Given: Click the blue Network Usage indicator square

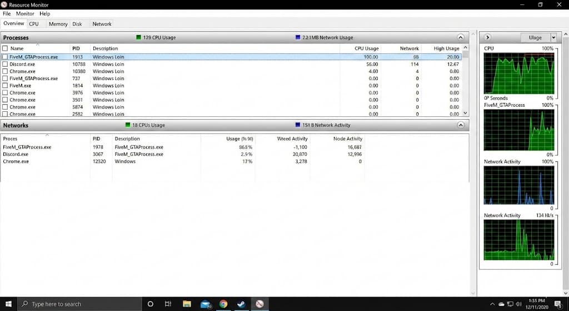Looking at the screenshot, I should point(298,37).
